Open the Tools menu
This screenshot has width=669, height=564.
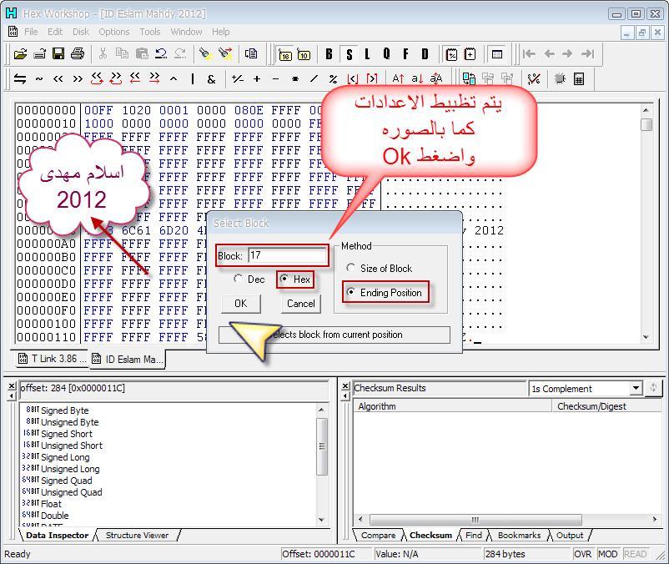[x=150, y=32]
